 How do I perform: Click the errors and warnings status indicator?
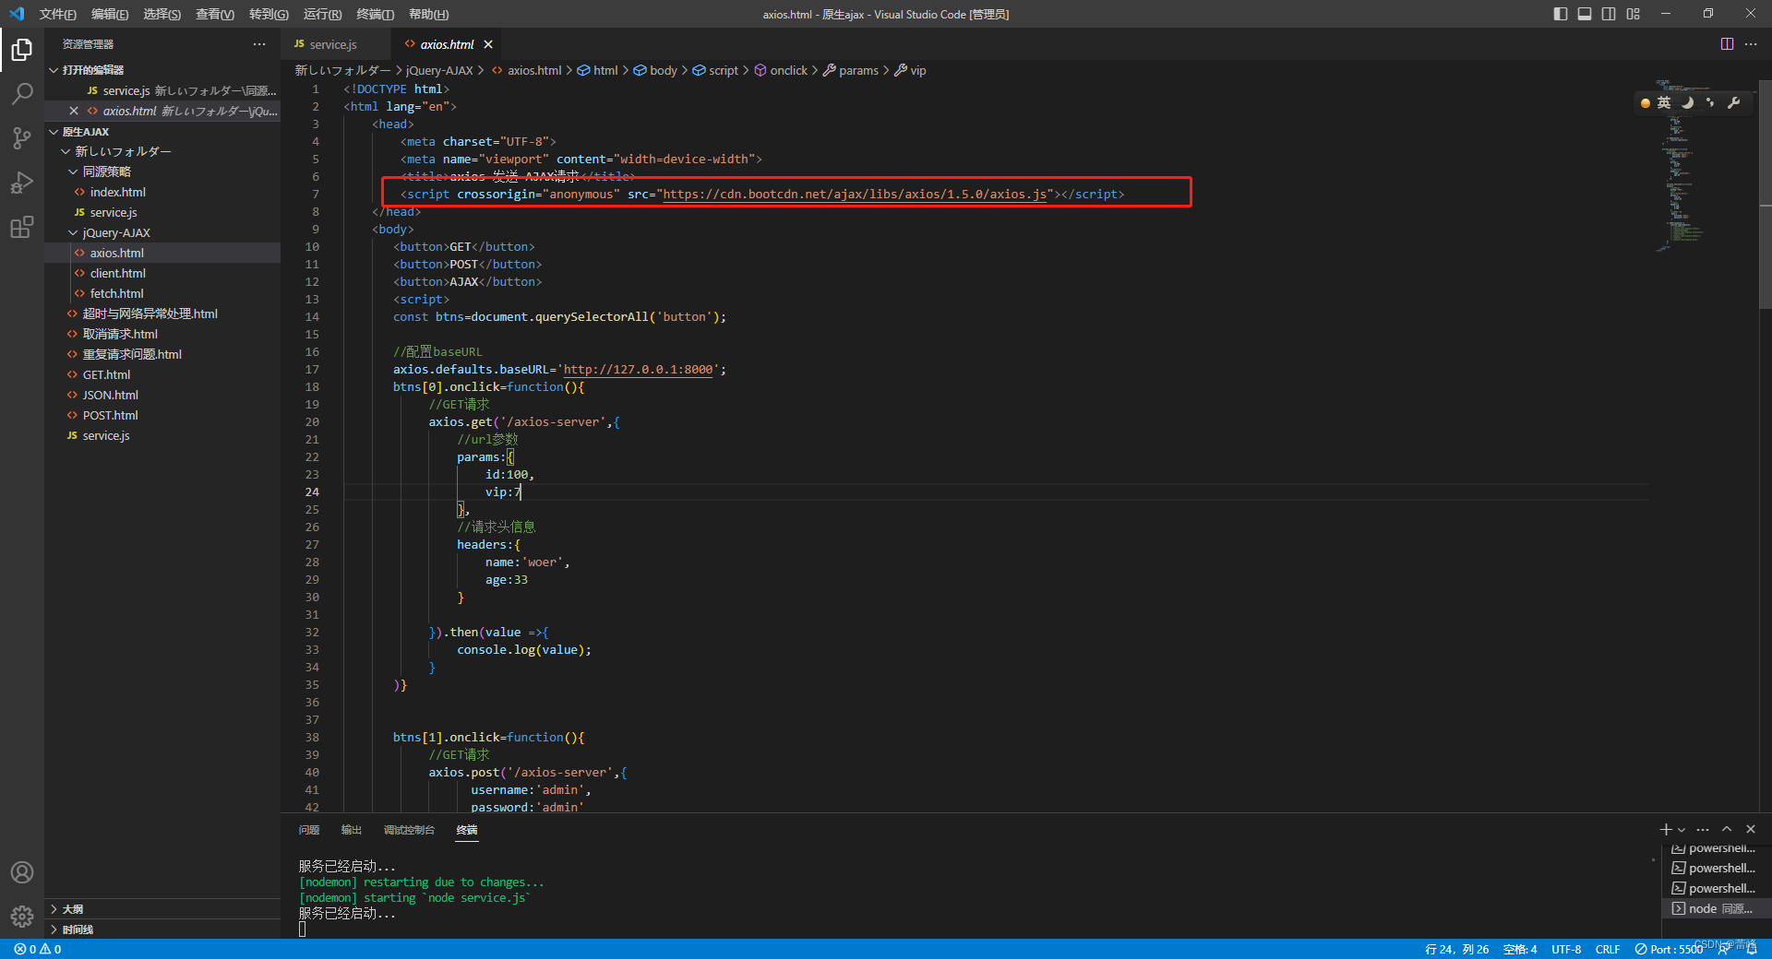(38, 949)
